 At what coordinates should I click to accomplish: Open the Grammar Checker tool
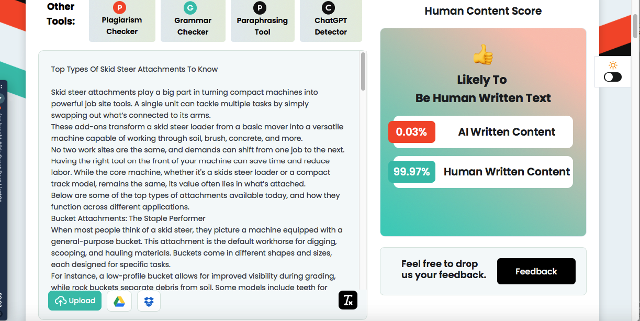193,20
